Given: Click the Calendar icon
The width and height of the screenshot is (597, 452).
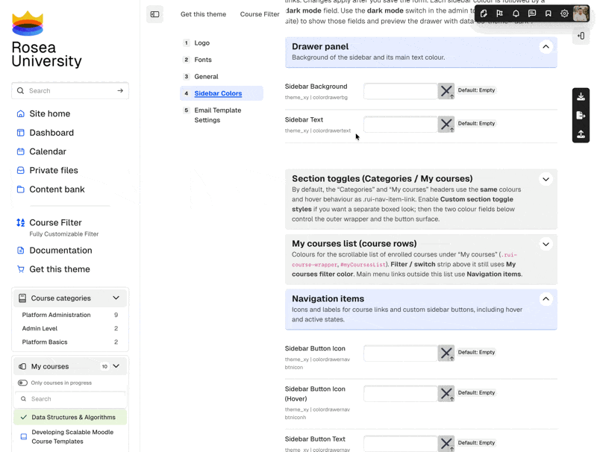Looking at the screenshot, I should click(21, 151).
